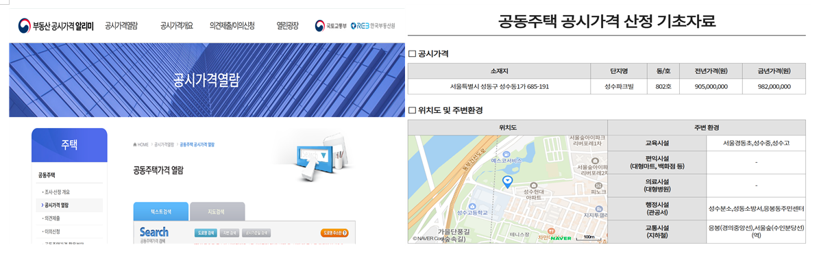Click 성수파크빌 complex name cell
This screenshot has width=819, height=258.
618,86
